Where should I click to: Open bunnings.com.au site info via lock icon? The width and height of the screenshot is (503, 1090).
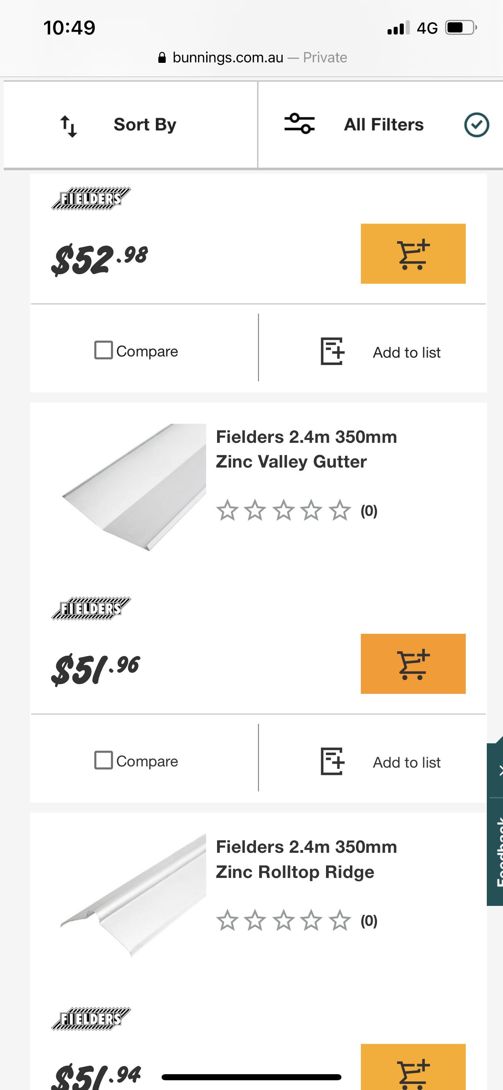click(162, 57)
